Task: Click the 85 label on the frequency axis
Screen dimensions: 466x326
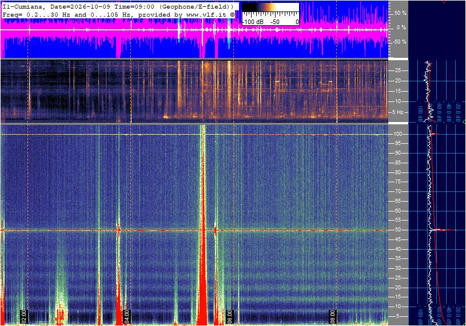Action: coord(397,163)
